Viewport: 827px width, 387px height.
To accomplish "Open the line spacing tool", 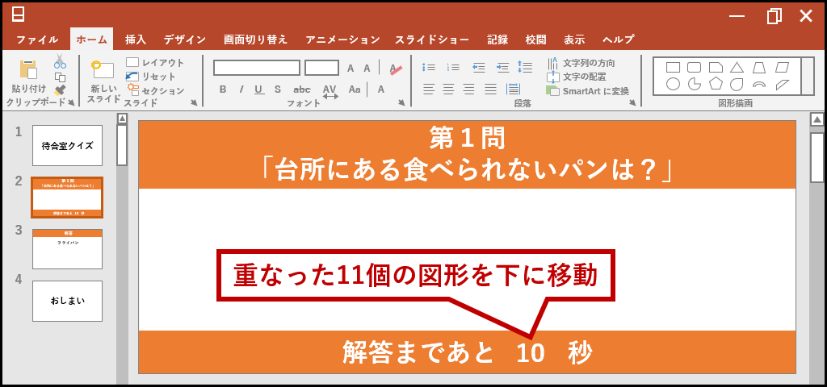I will point(525,67).
